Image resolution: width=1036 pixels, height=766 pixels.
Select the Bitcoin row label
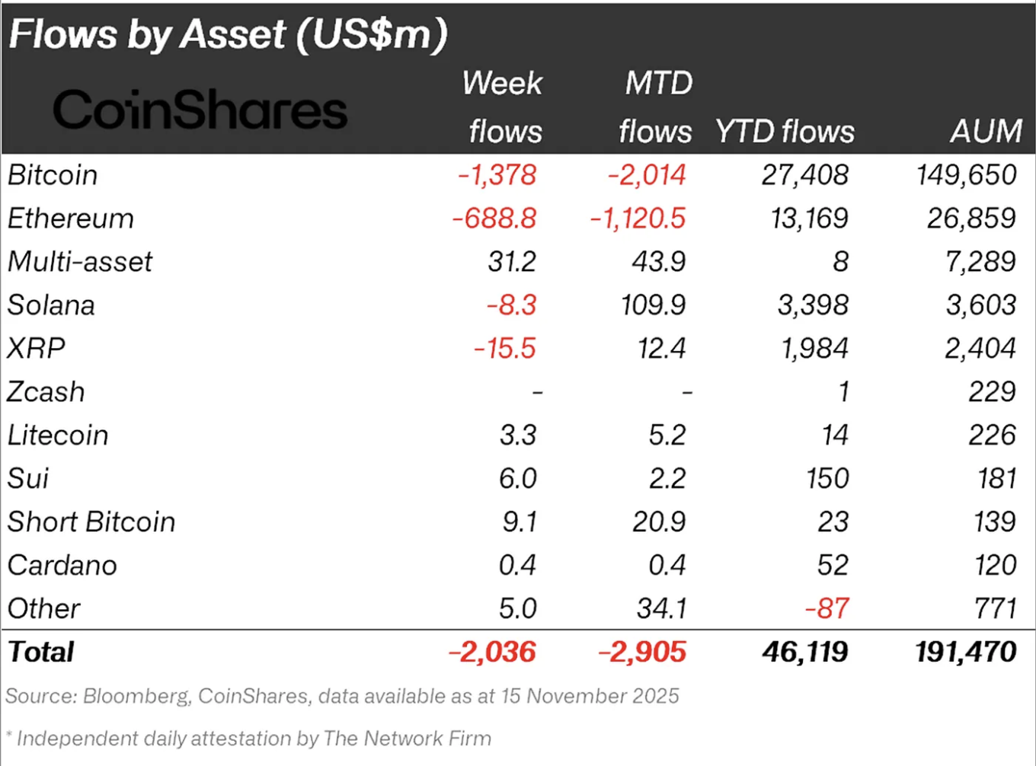click(x=53, y=175)
